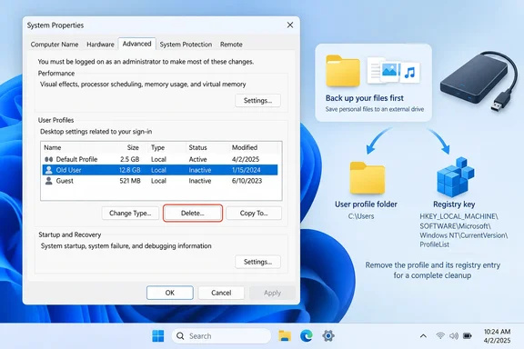Click the Guest profile icon
The width and height of the screenshot is (524, 349).
click(49, 181)
